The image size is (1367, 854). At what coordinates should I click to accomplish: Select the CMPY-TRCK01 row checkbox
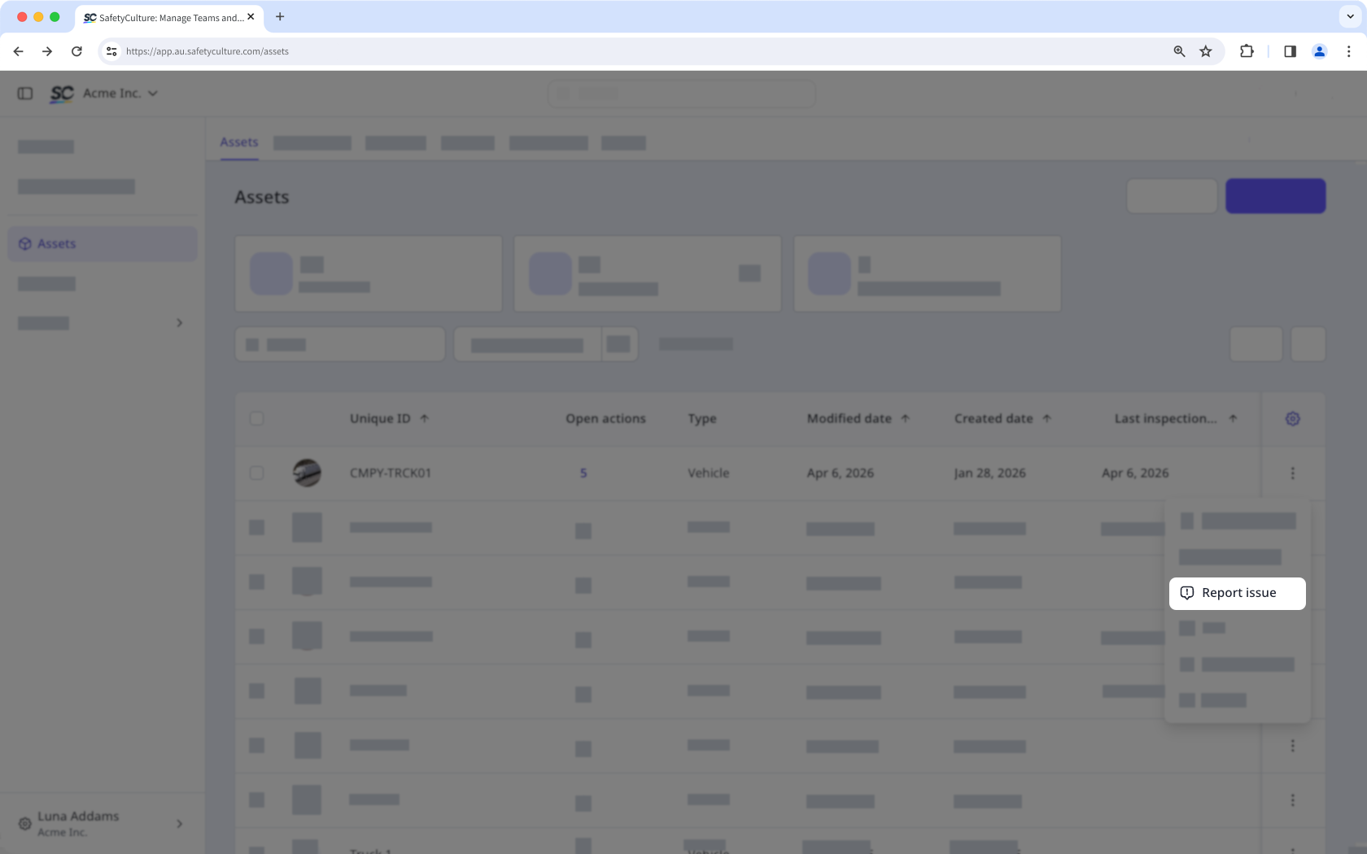[x=257, y=473]
